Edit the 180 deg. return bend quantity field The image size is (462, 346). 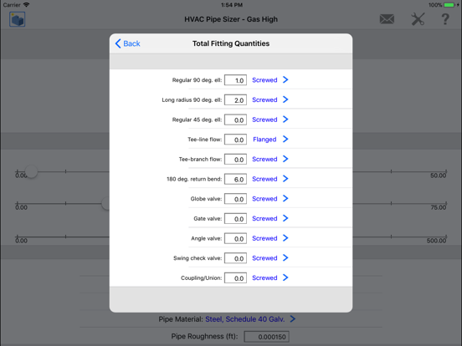pyautogui.click(x=235, y=179)
